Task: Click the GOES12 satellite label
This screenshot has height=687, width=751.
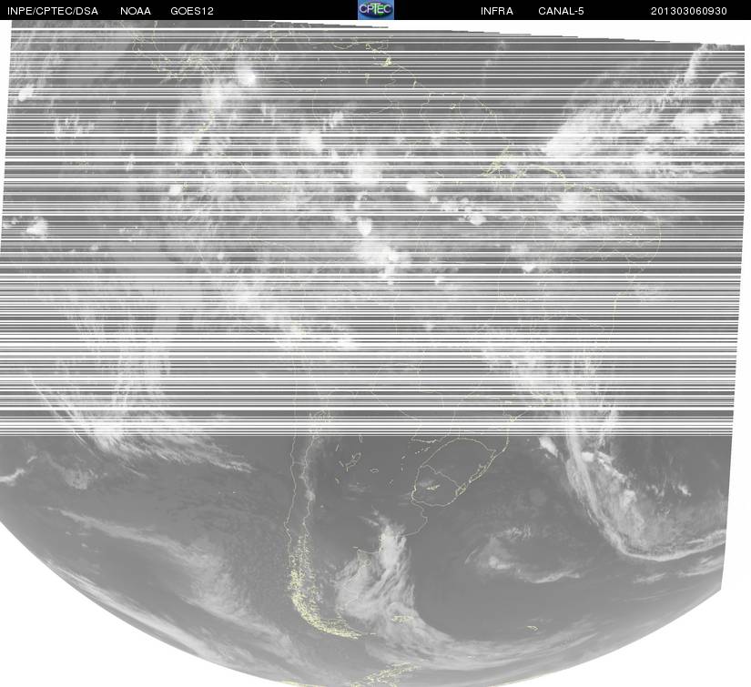Action: (192, 11)
